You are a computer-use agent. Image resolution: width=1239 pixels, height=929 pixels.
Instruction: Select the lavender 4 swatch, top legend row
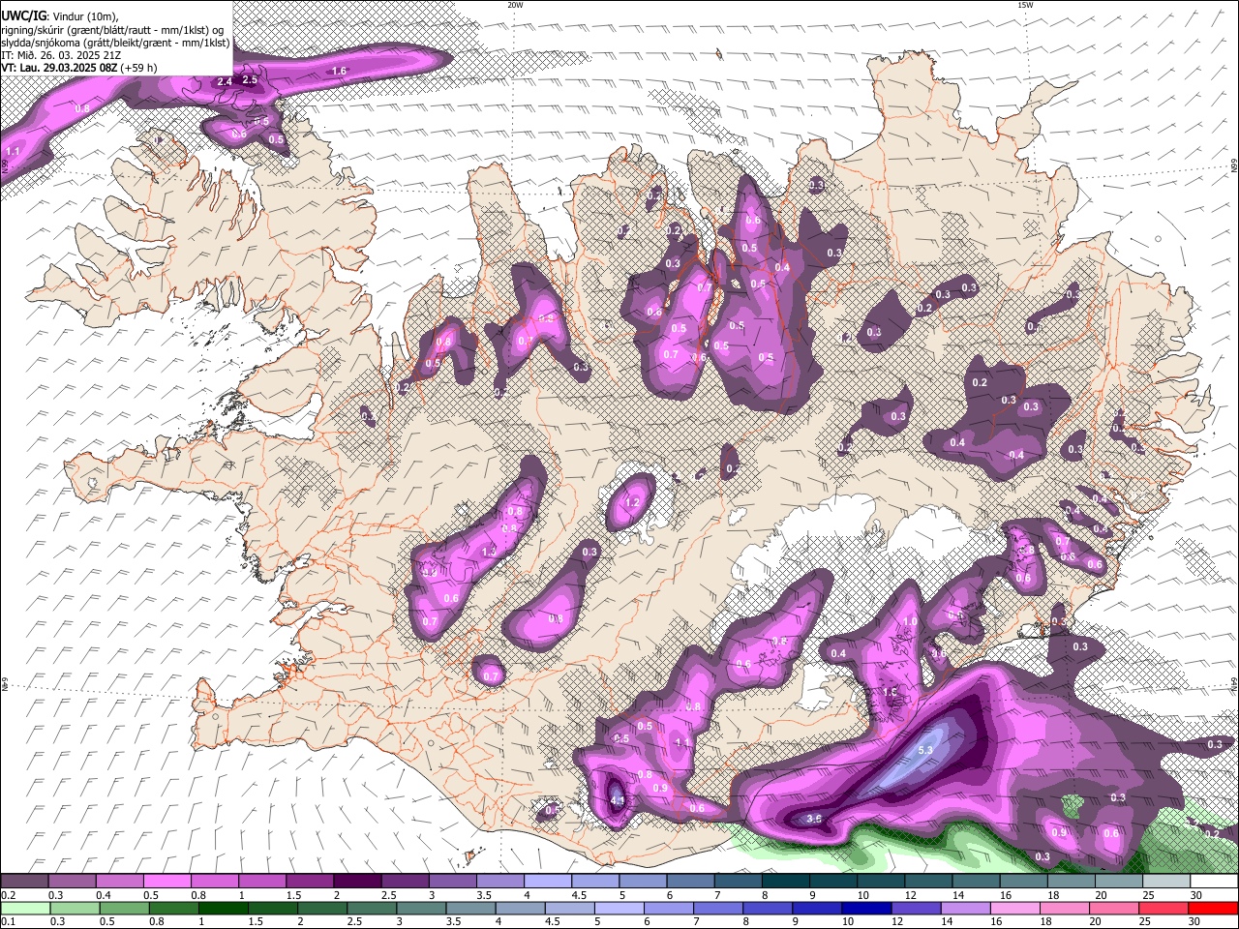pyautogui.click(x=548, y=882)
